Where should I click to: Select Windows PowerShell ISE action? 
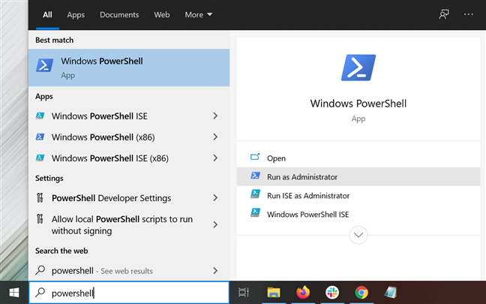pos(358,215)
